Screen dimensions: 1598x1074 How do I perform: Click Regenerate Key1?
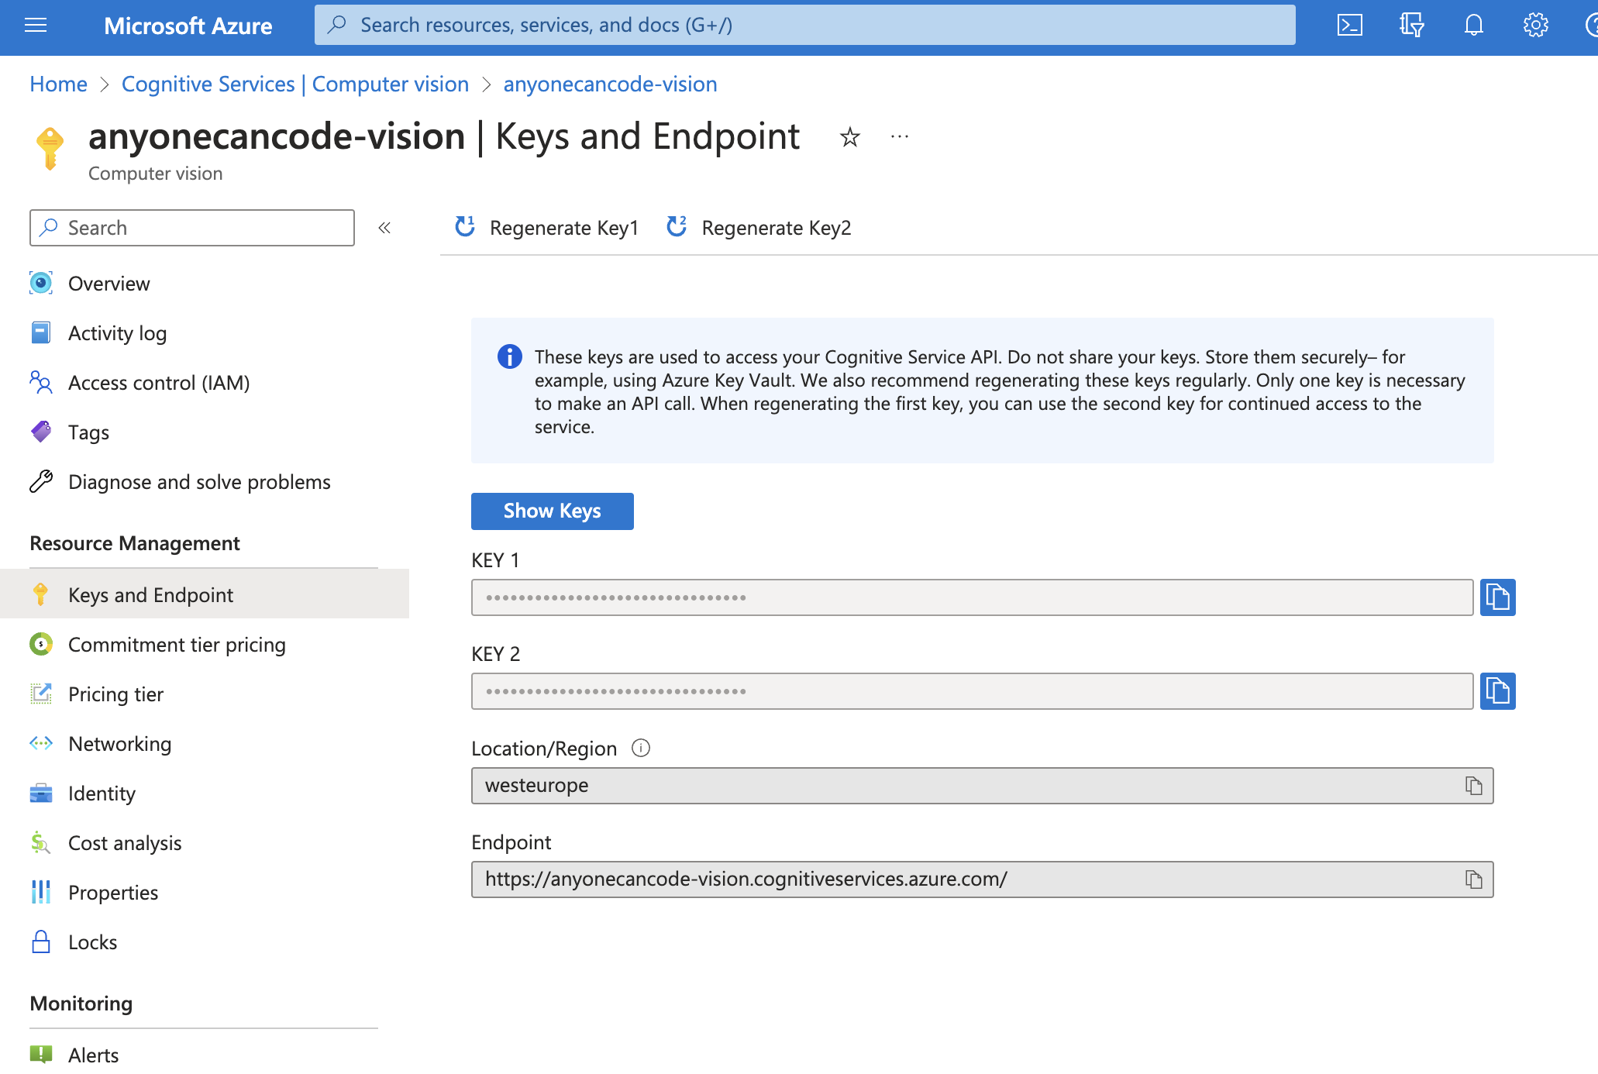coord(546,227)
